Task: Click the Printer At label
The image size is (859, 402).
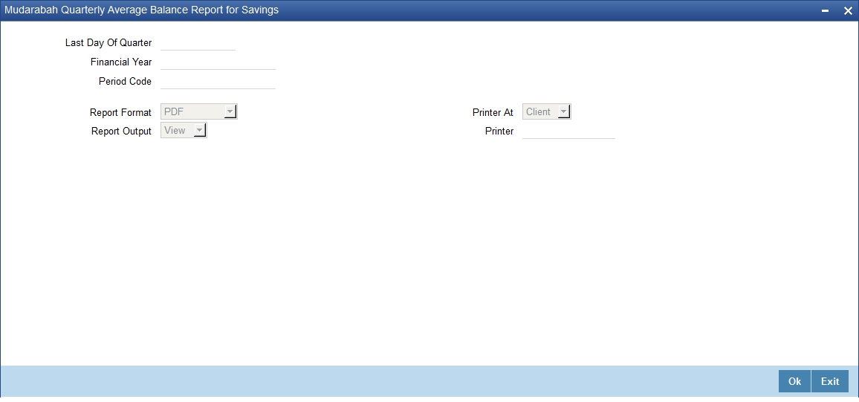Action: click(x=493, y=112)
